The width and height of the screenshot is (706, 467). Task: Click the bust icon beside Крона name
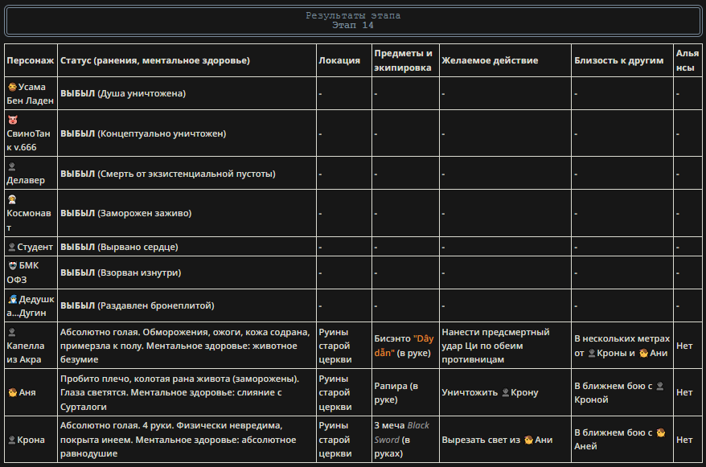point(12,440)
